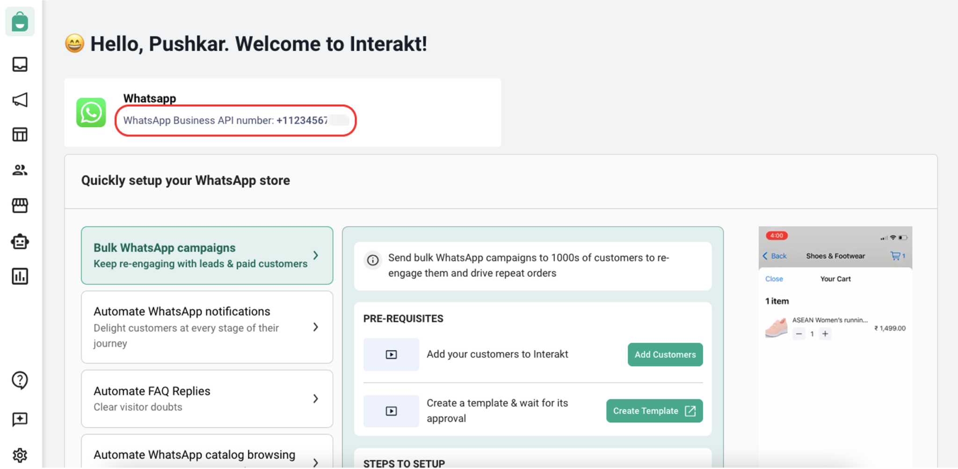Select the Bulk WhatsApp campaigns card
Screen dimensions: 958x469
[x=207, y=255]
